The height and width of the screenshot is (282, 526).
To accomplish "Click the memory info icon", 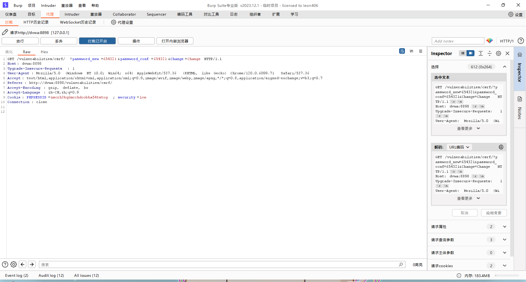I will pyautogui.click(x=459, y=275).
